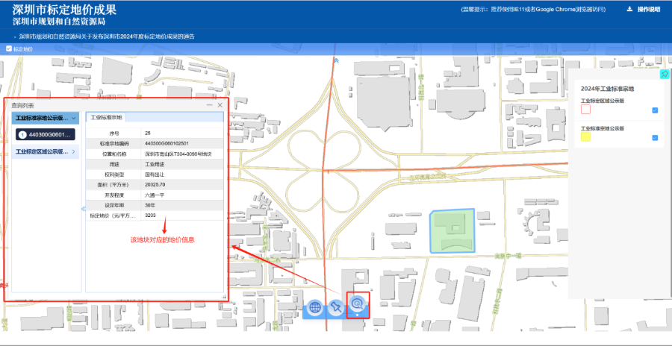
Task: Click the pin icon on legend panel
Action: click(664, 74)
